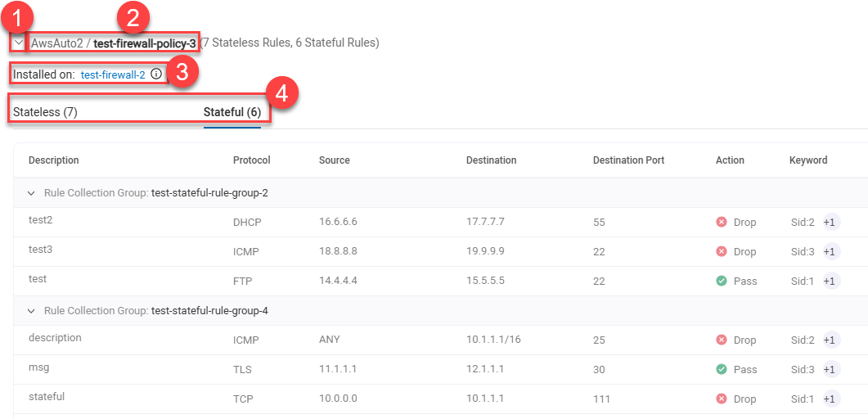868x419 pixels.
Task: Click the red Drop icon in test3 row
Action: [x=722, y=251]
